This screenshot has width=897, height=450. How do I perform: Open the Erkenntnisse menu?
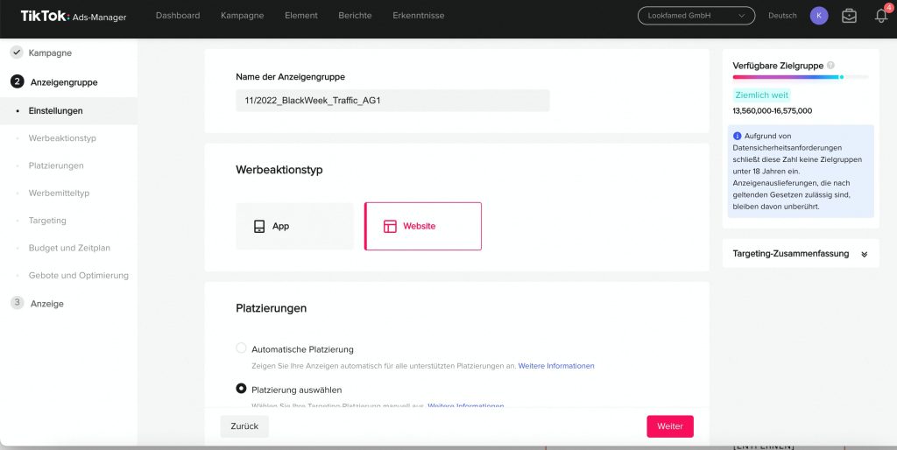419,16
